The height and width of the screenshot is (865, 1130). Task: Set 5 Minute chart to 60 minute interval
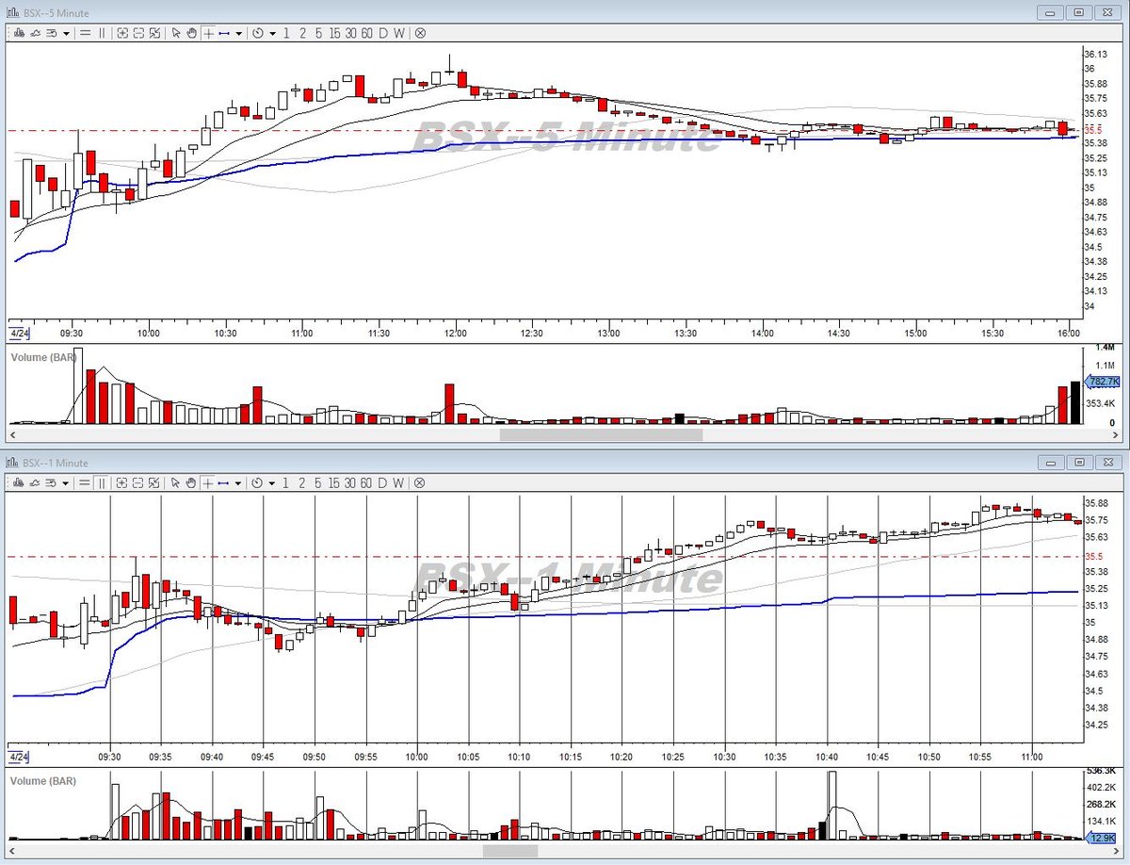point(367,33)
